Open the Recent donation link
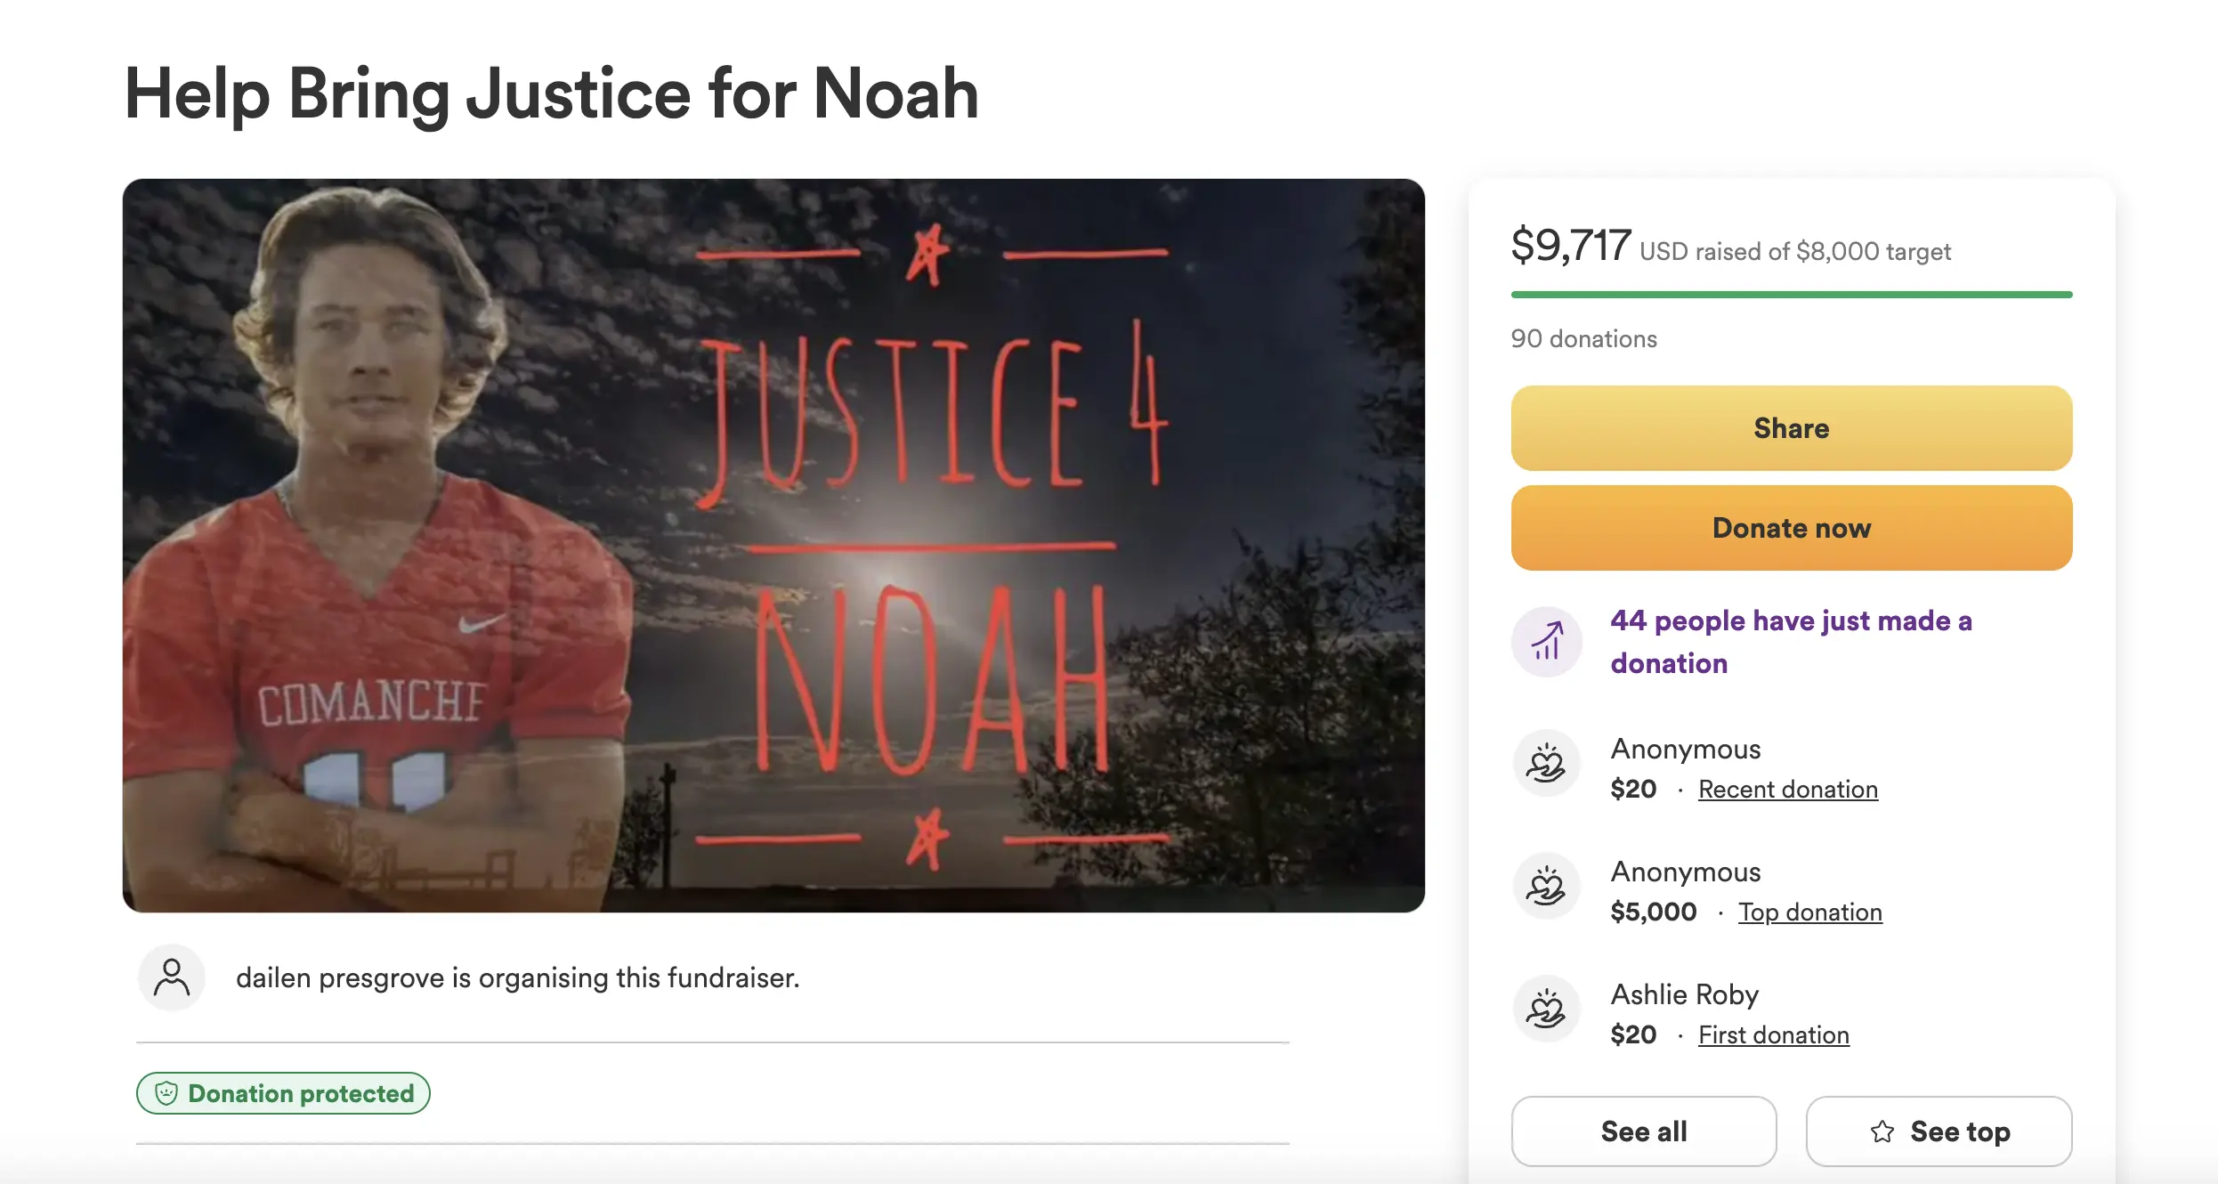 coord(1787,790)
